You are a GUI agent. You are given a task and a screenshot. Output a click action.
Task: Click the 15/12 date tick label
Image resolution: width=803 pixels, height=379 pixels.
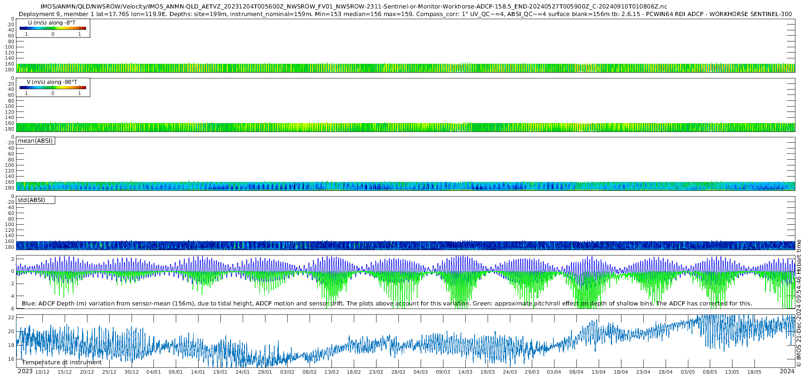tap(65, 372)
